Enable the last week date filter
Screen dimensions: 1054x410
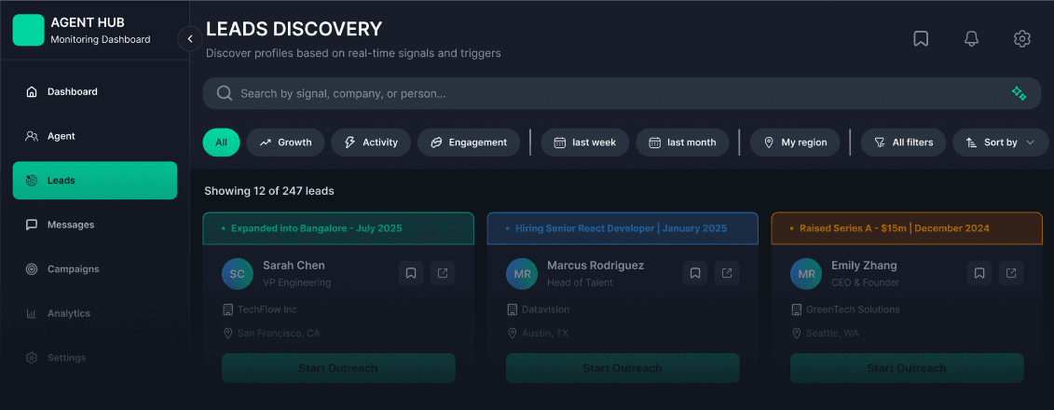pos(585,143)
